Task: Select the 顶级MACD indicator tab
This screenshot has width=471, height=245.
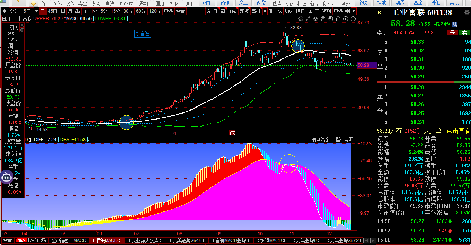Action: tap(107, 241)
